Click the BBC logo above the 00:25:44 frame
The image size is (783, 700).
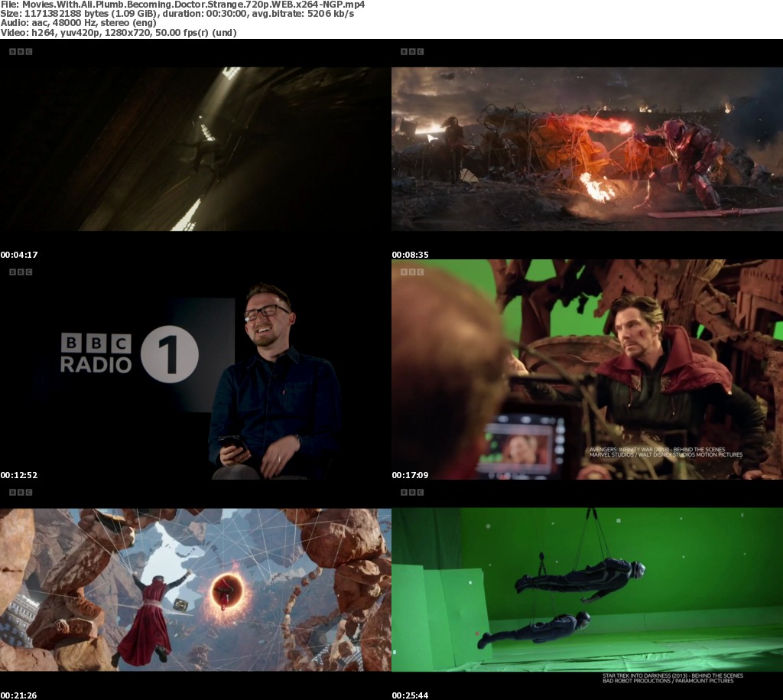click(412, 492)
